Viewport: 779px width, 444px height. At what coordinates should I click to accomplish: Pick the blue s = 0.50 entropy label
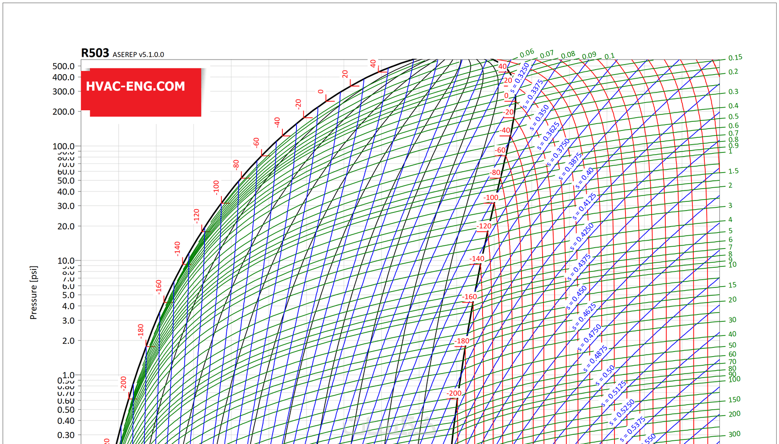tap(605, 376)
